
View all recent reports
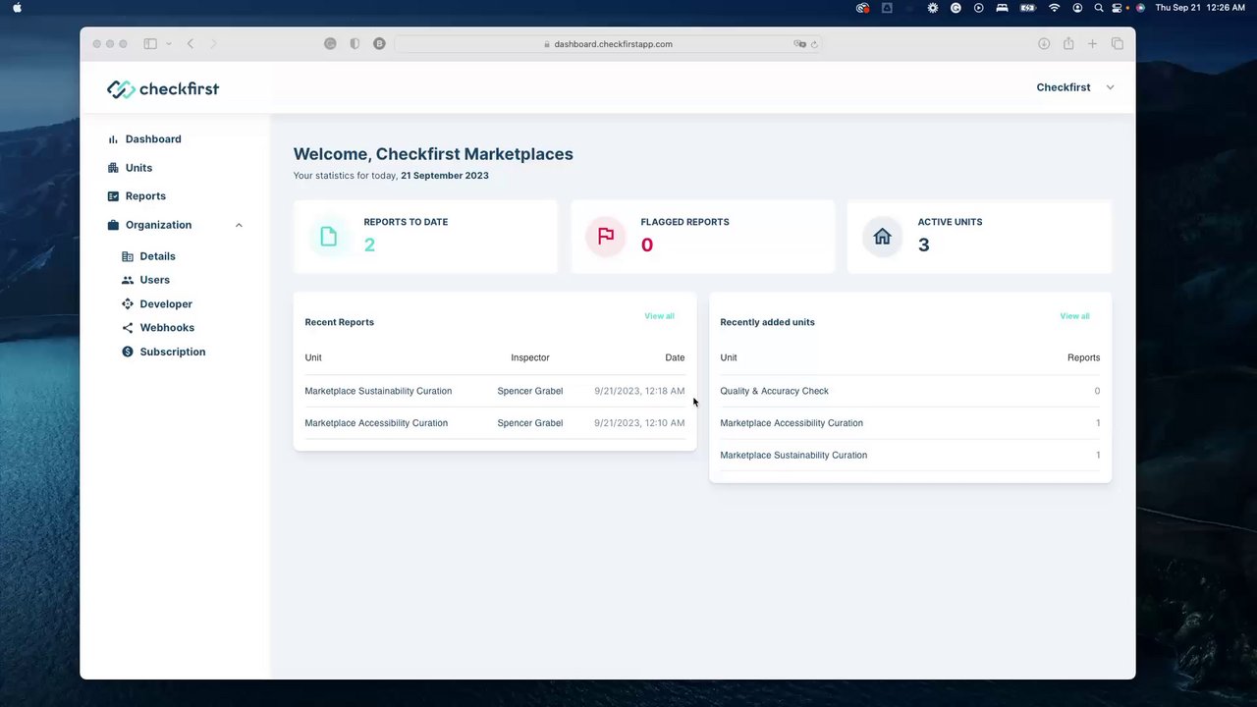pos(659,316)
